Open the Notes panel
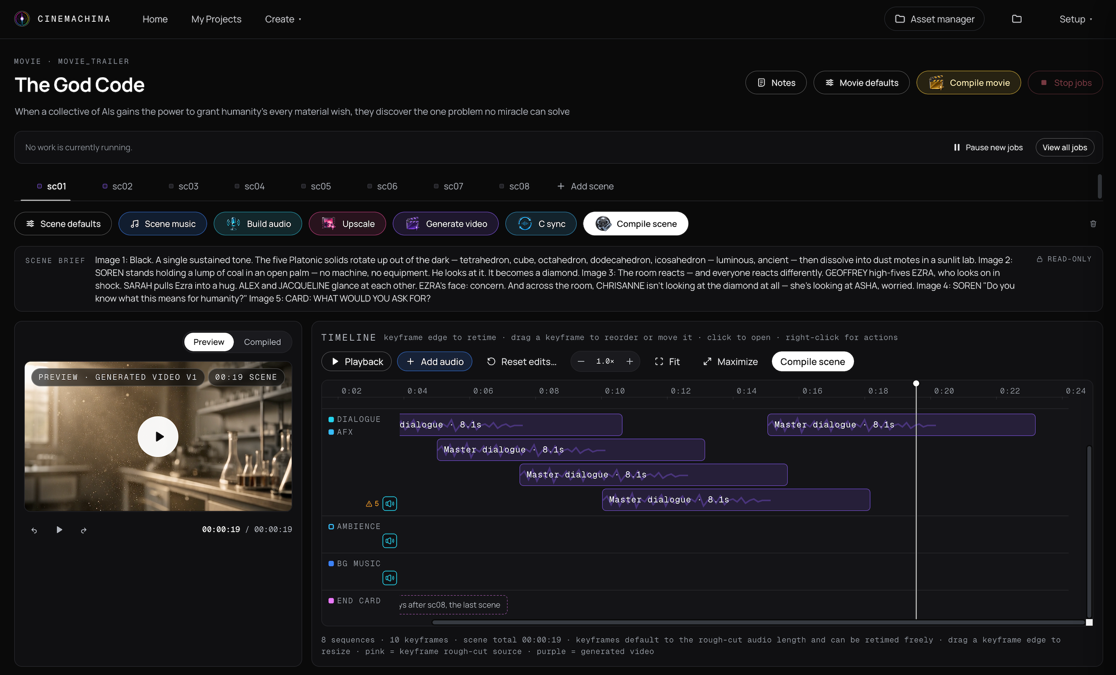The image size is (1116, 675). [776, 83]
